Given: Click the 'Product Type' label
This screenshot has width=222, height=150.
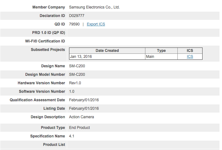Looking at the screenshot, I should click(x=53, y=128).
